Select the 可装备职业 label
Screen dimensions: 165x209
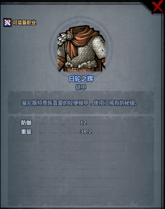[24, 23]
